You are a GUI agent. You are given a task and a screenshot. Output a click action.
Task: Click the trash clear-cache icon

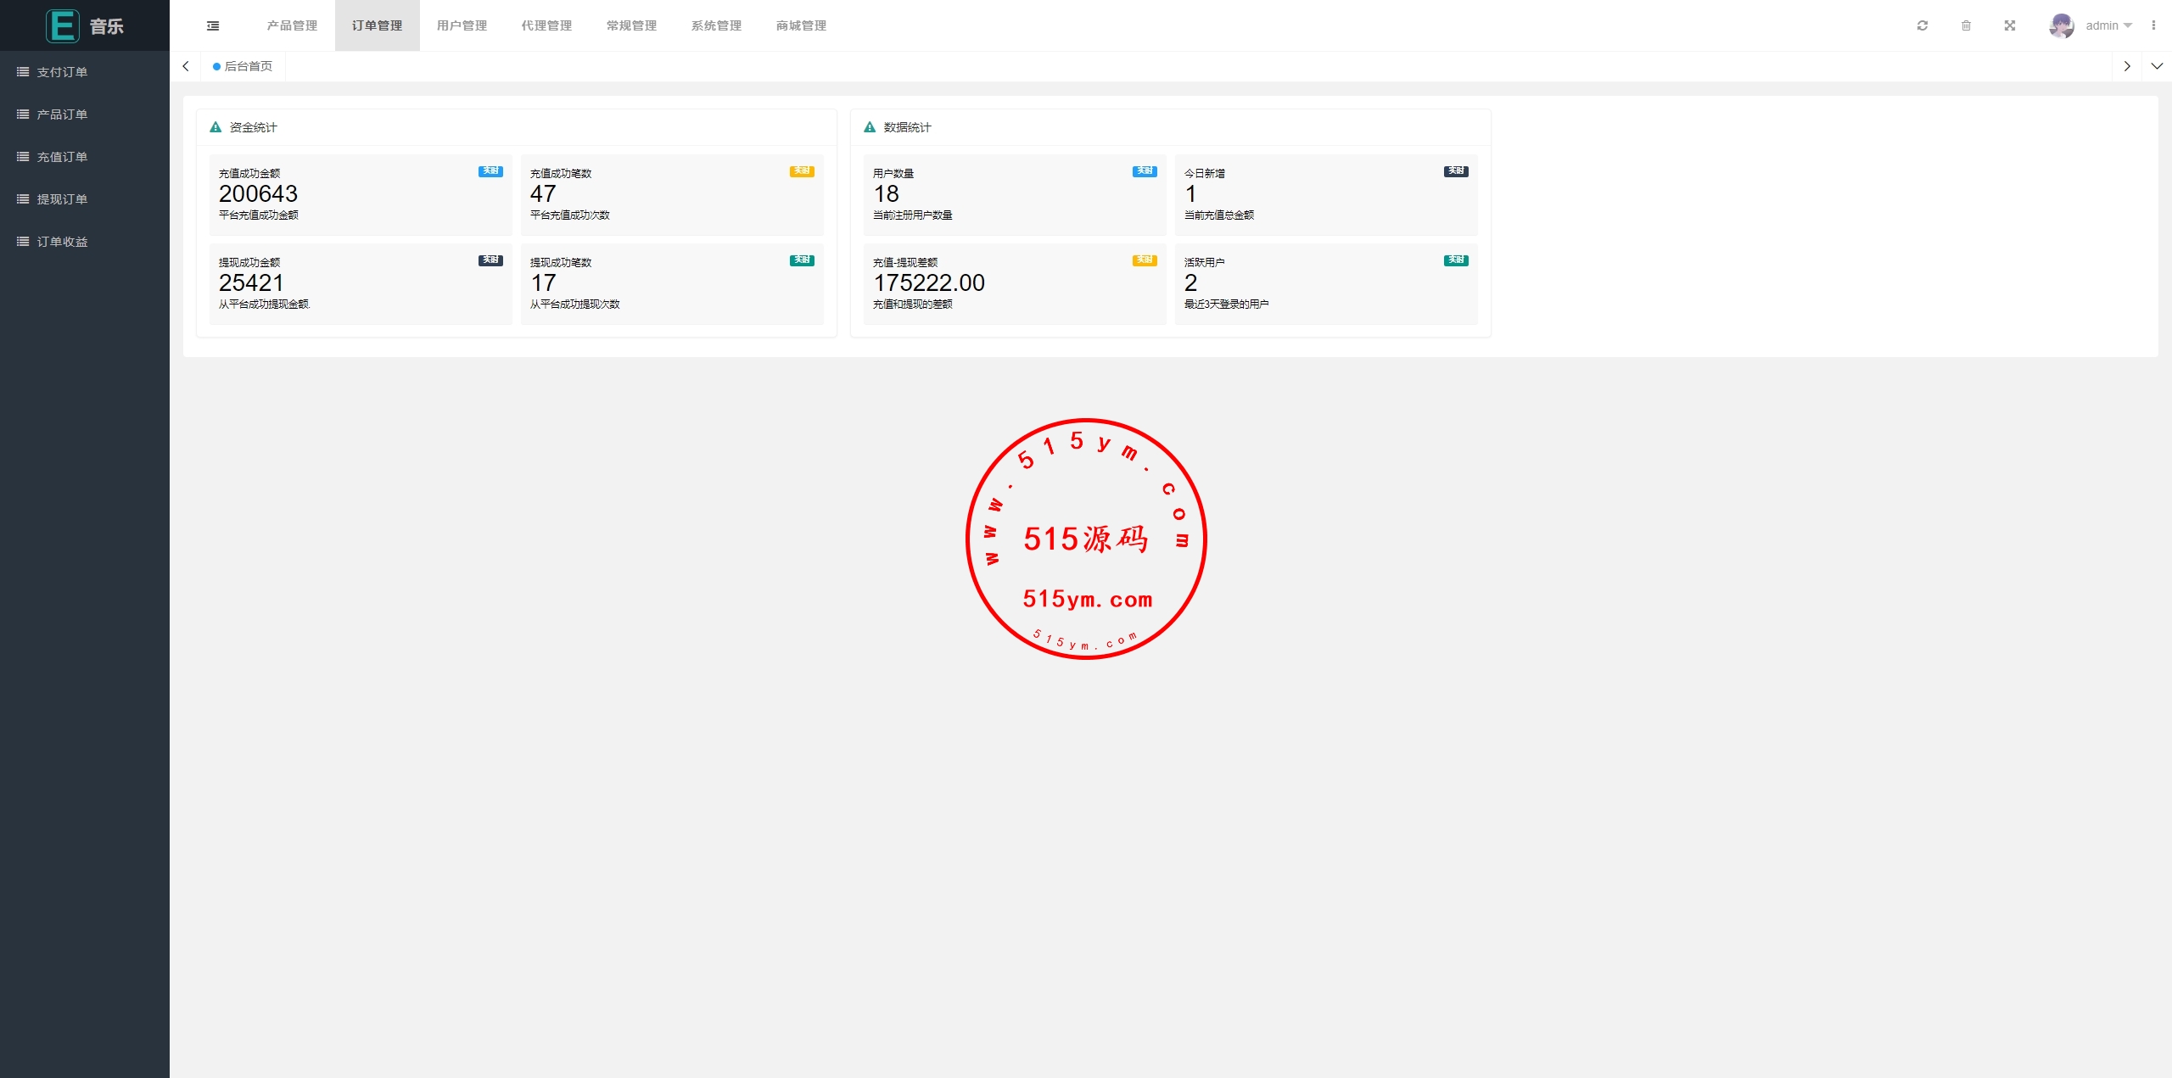pos(1966,25)
